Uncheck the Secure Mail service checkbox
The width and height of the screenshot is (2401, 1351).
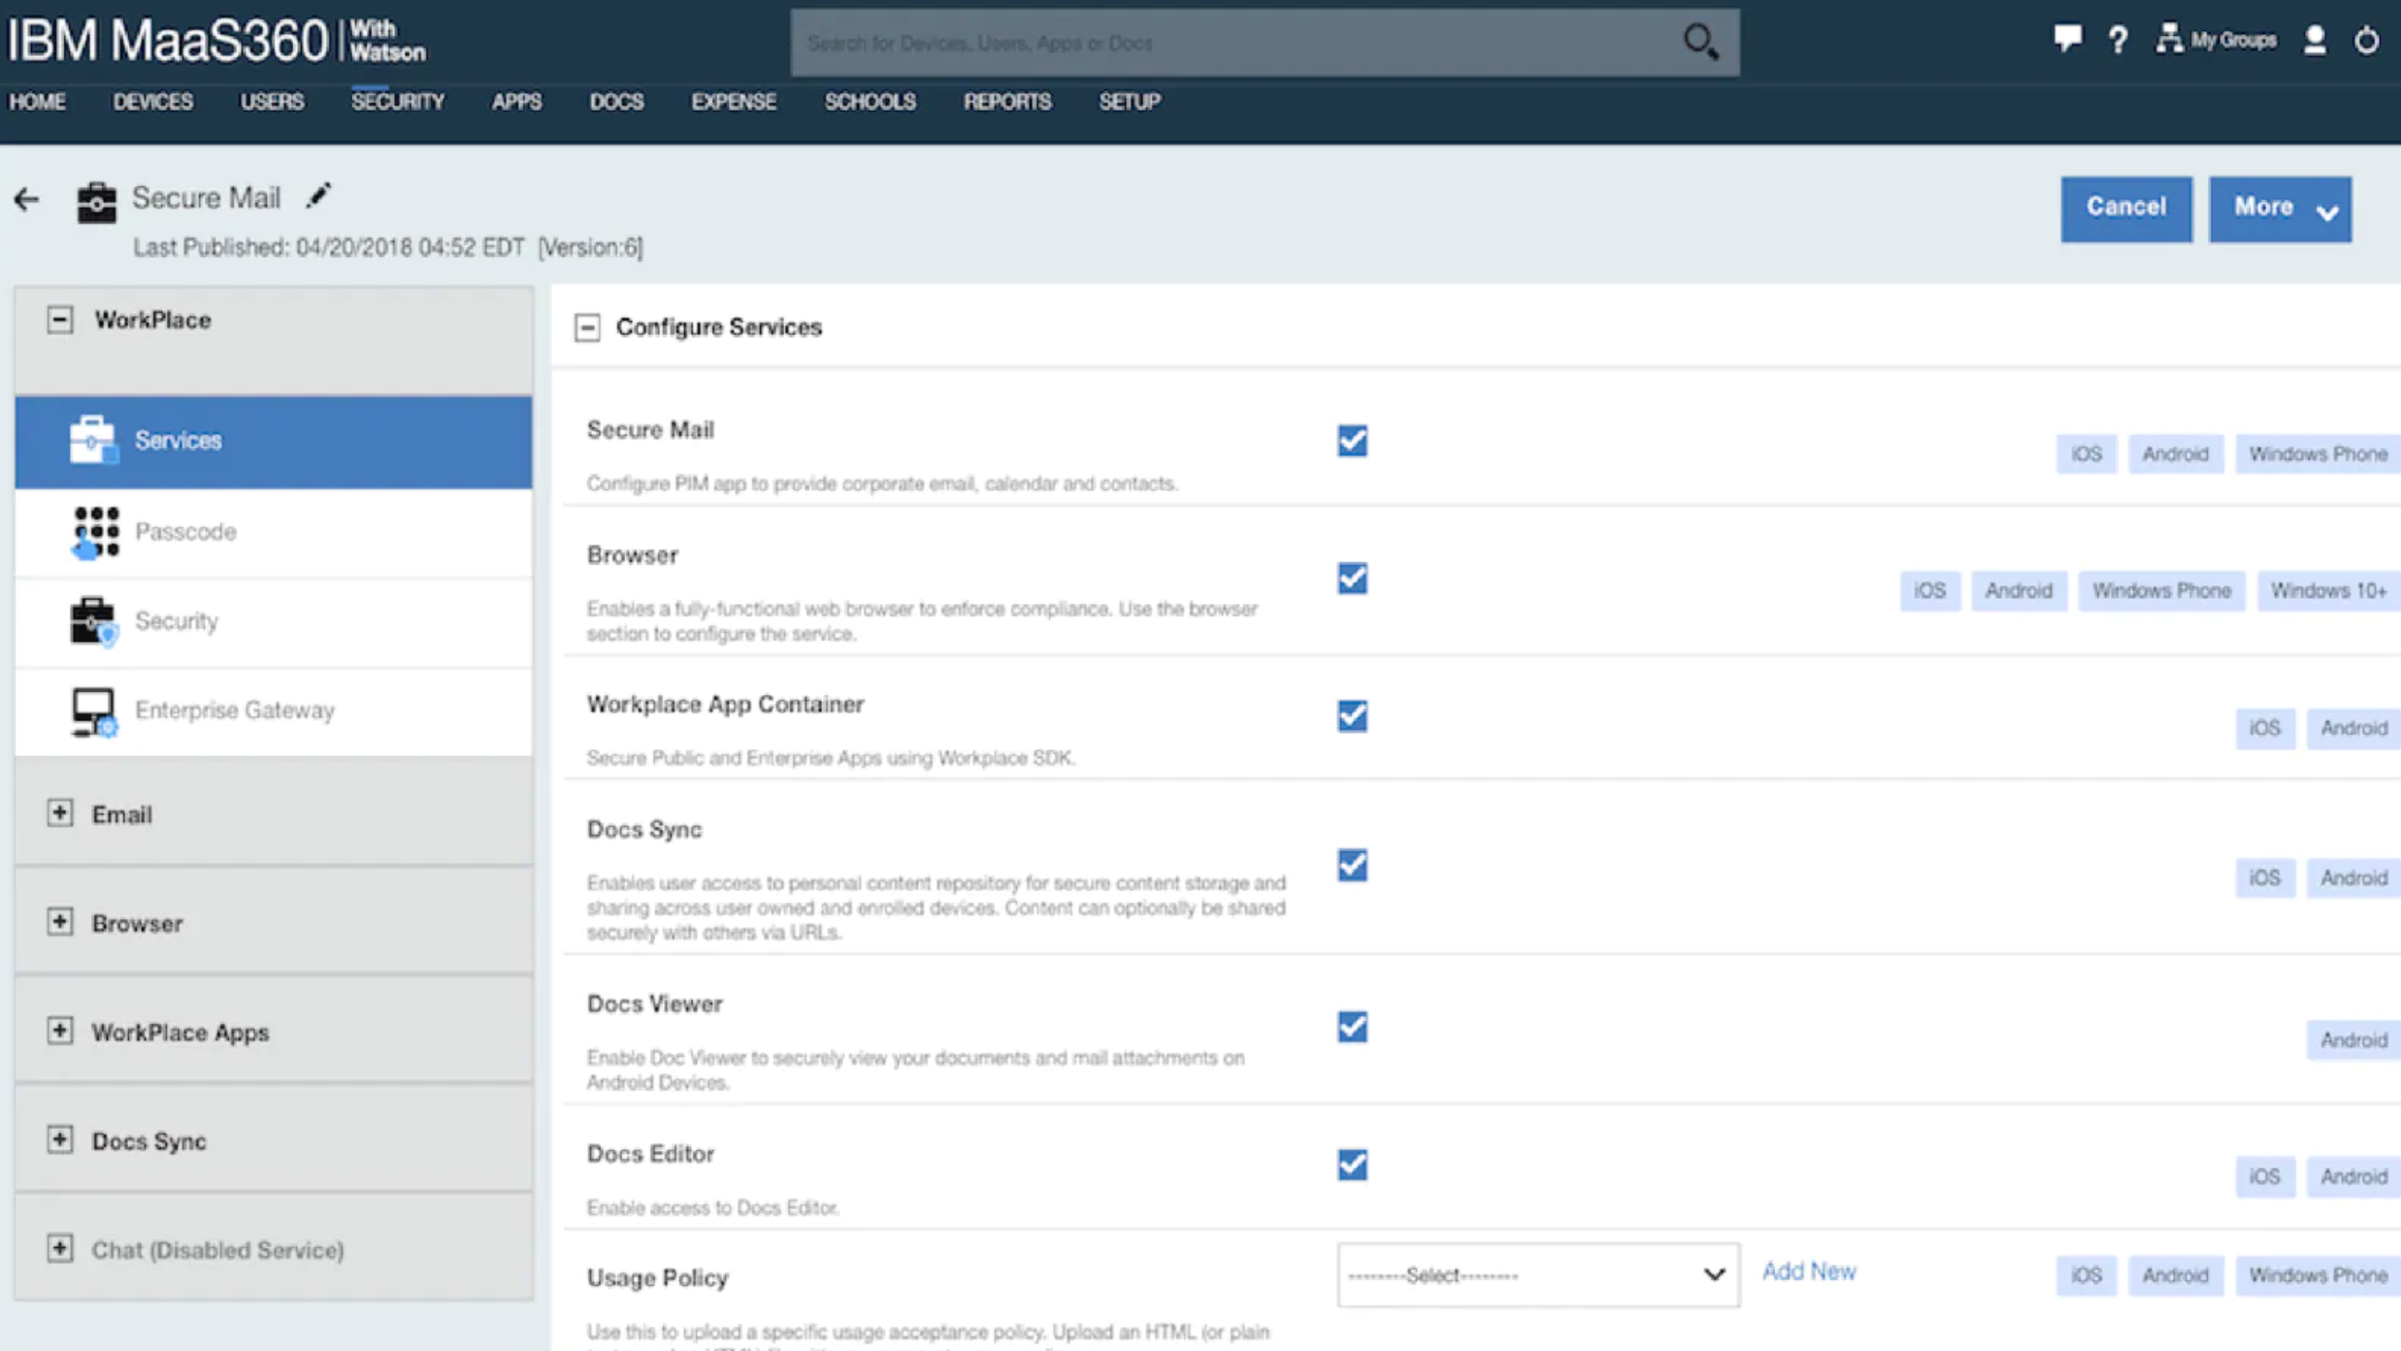coord(1352,441)
